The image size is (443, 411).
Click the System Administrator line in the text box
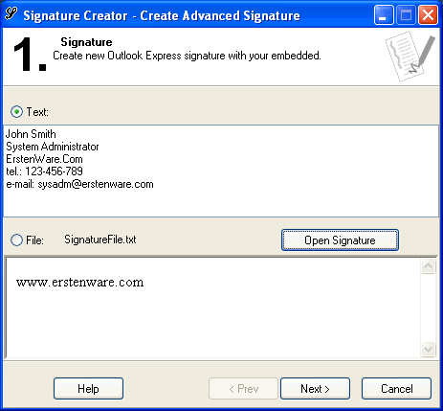pyautogui.click(x=53, y=147)
